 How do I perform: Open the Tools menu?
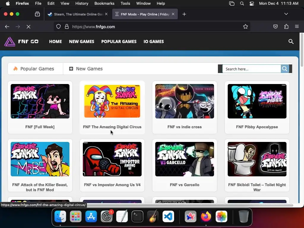pyautogui.click(x=125, y=4)
